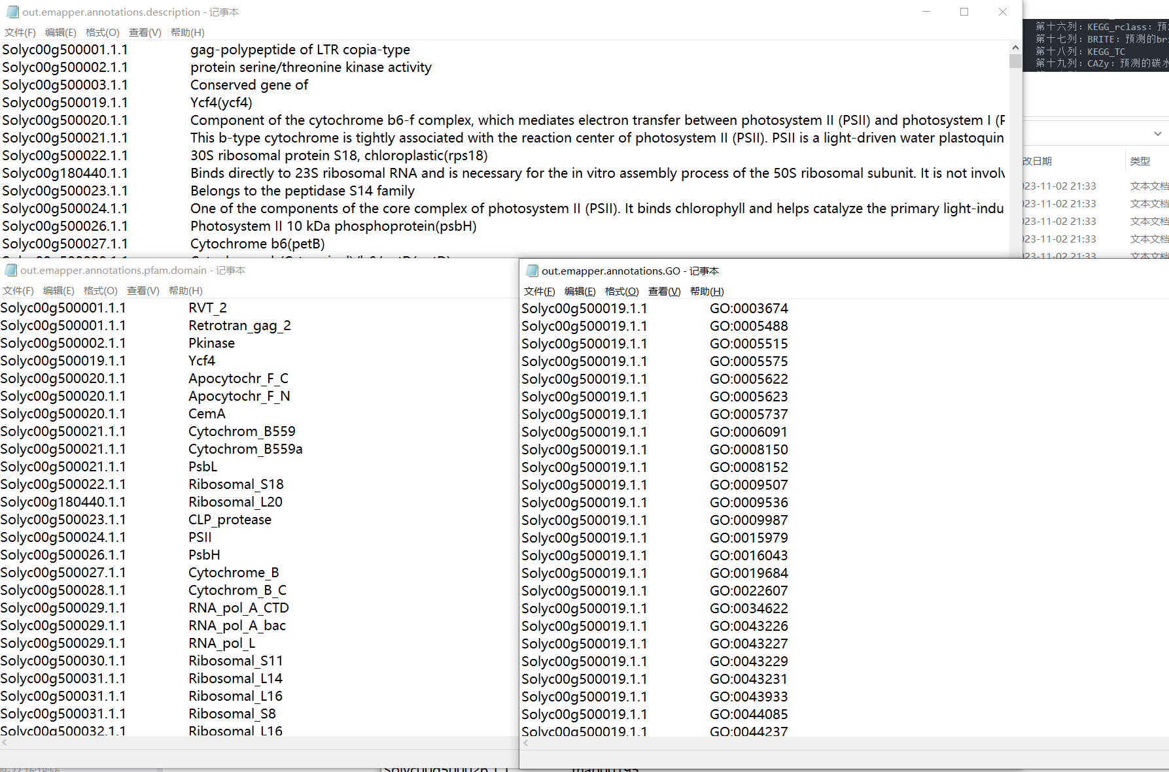Open 查看(V) menu in GO Notepad window
This screenshot has width=1169, height=772.
[x=664, y=292]
